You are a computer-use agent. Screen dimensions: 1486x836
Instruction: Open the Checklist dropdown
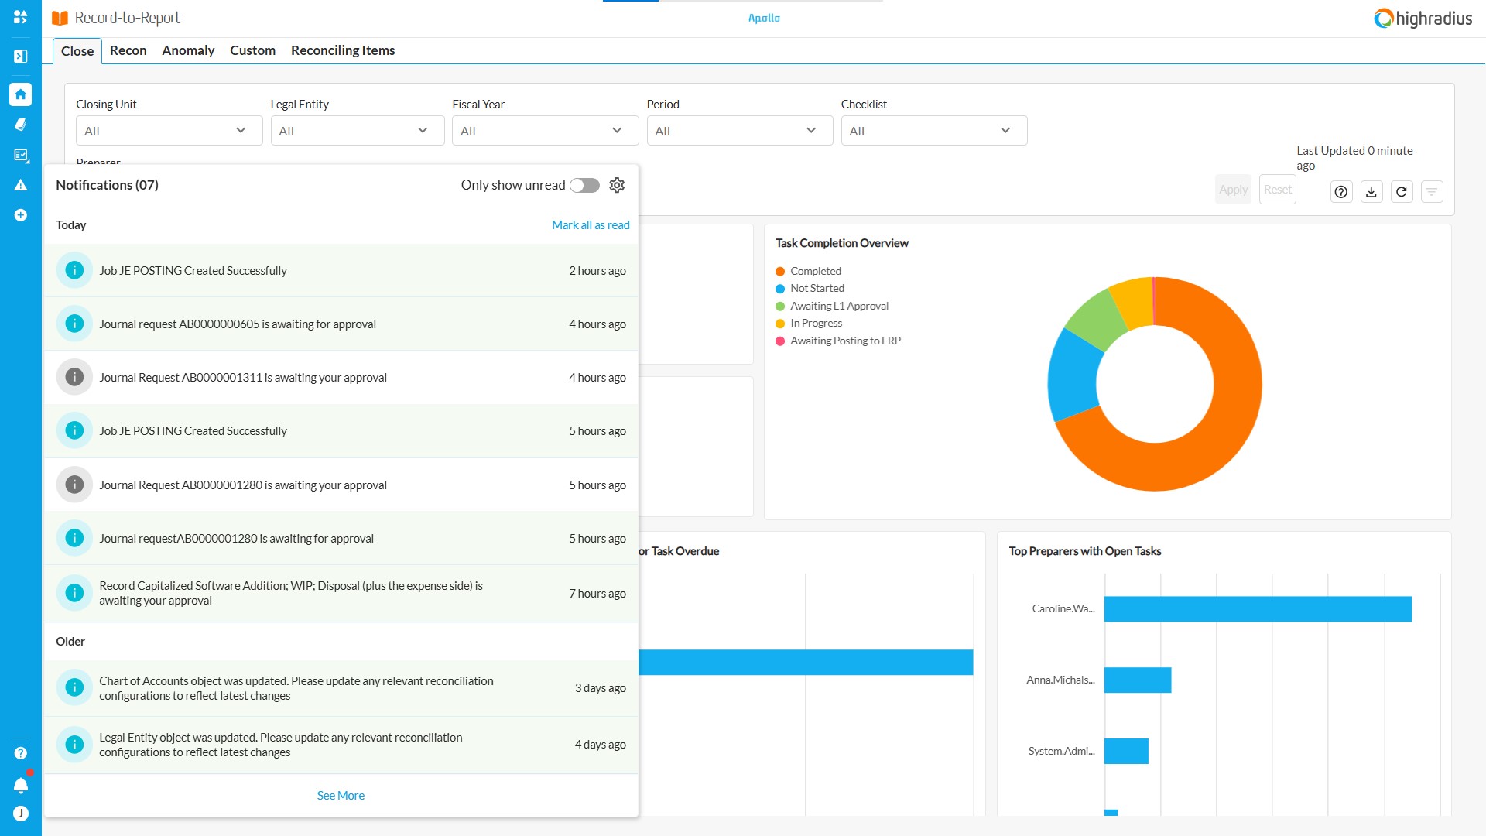pyautogui.click(x=933, y=131)
